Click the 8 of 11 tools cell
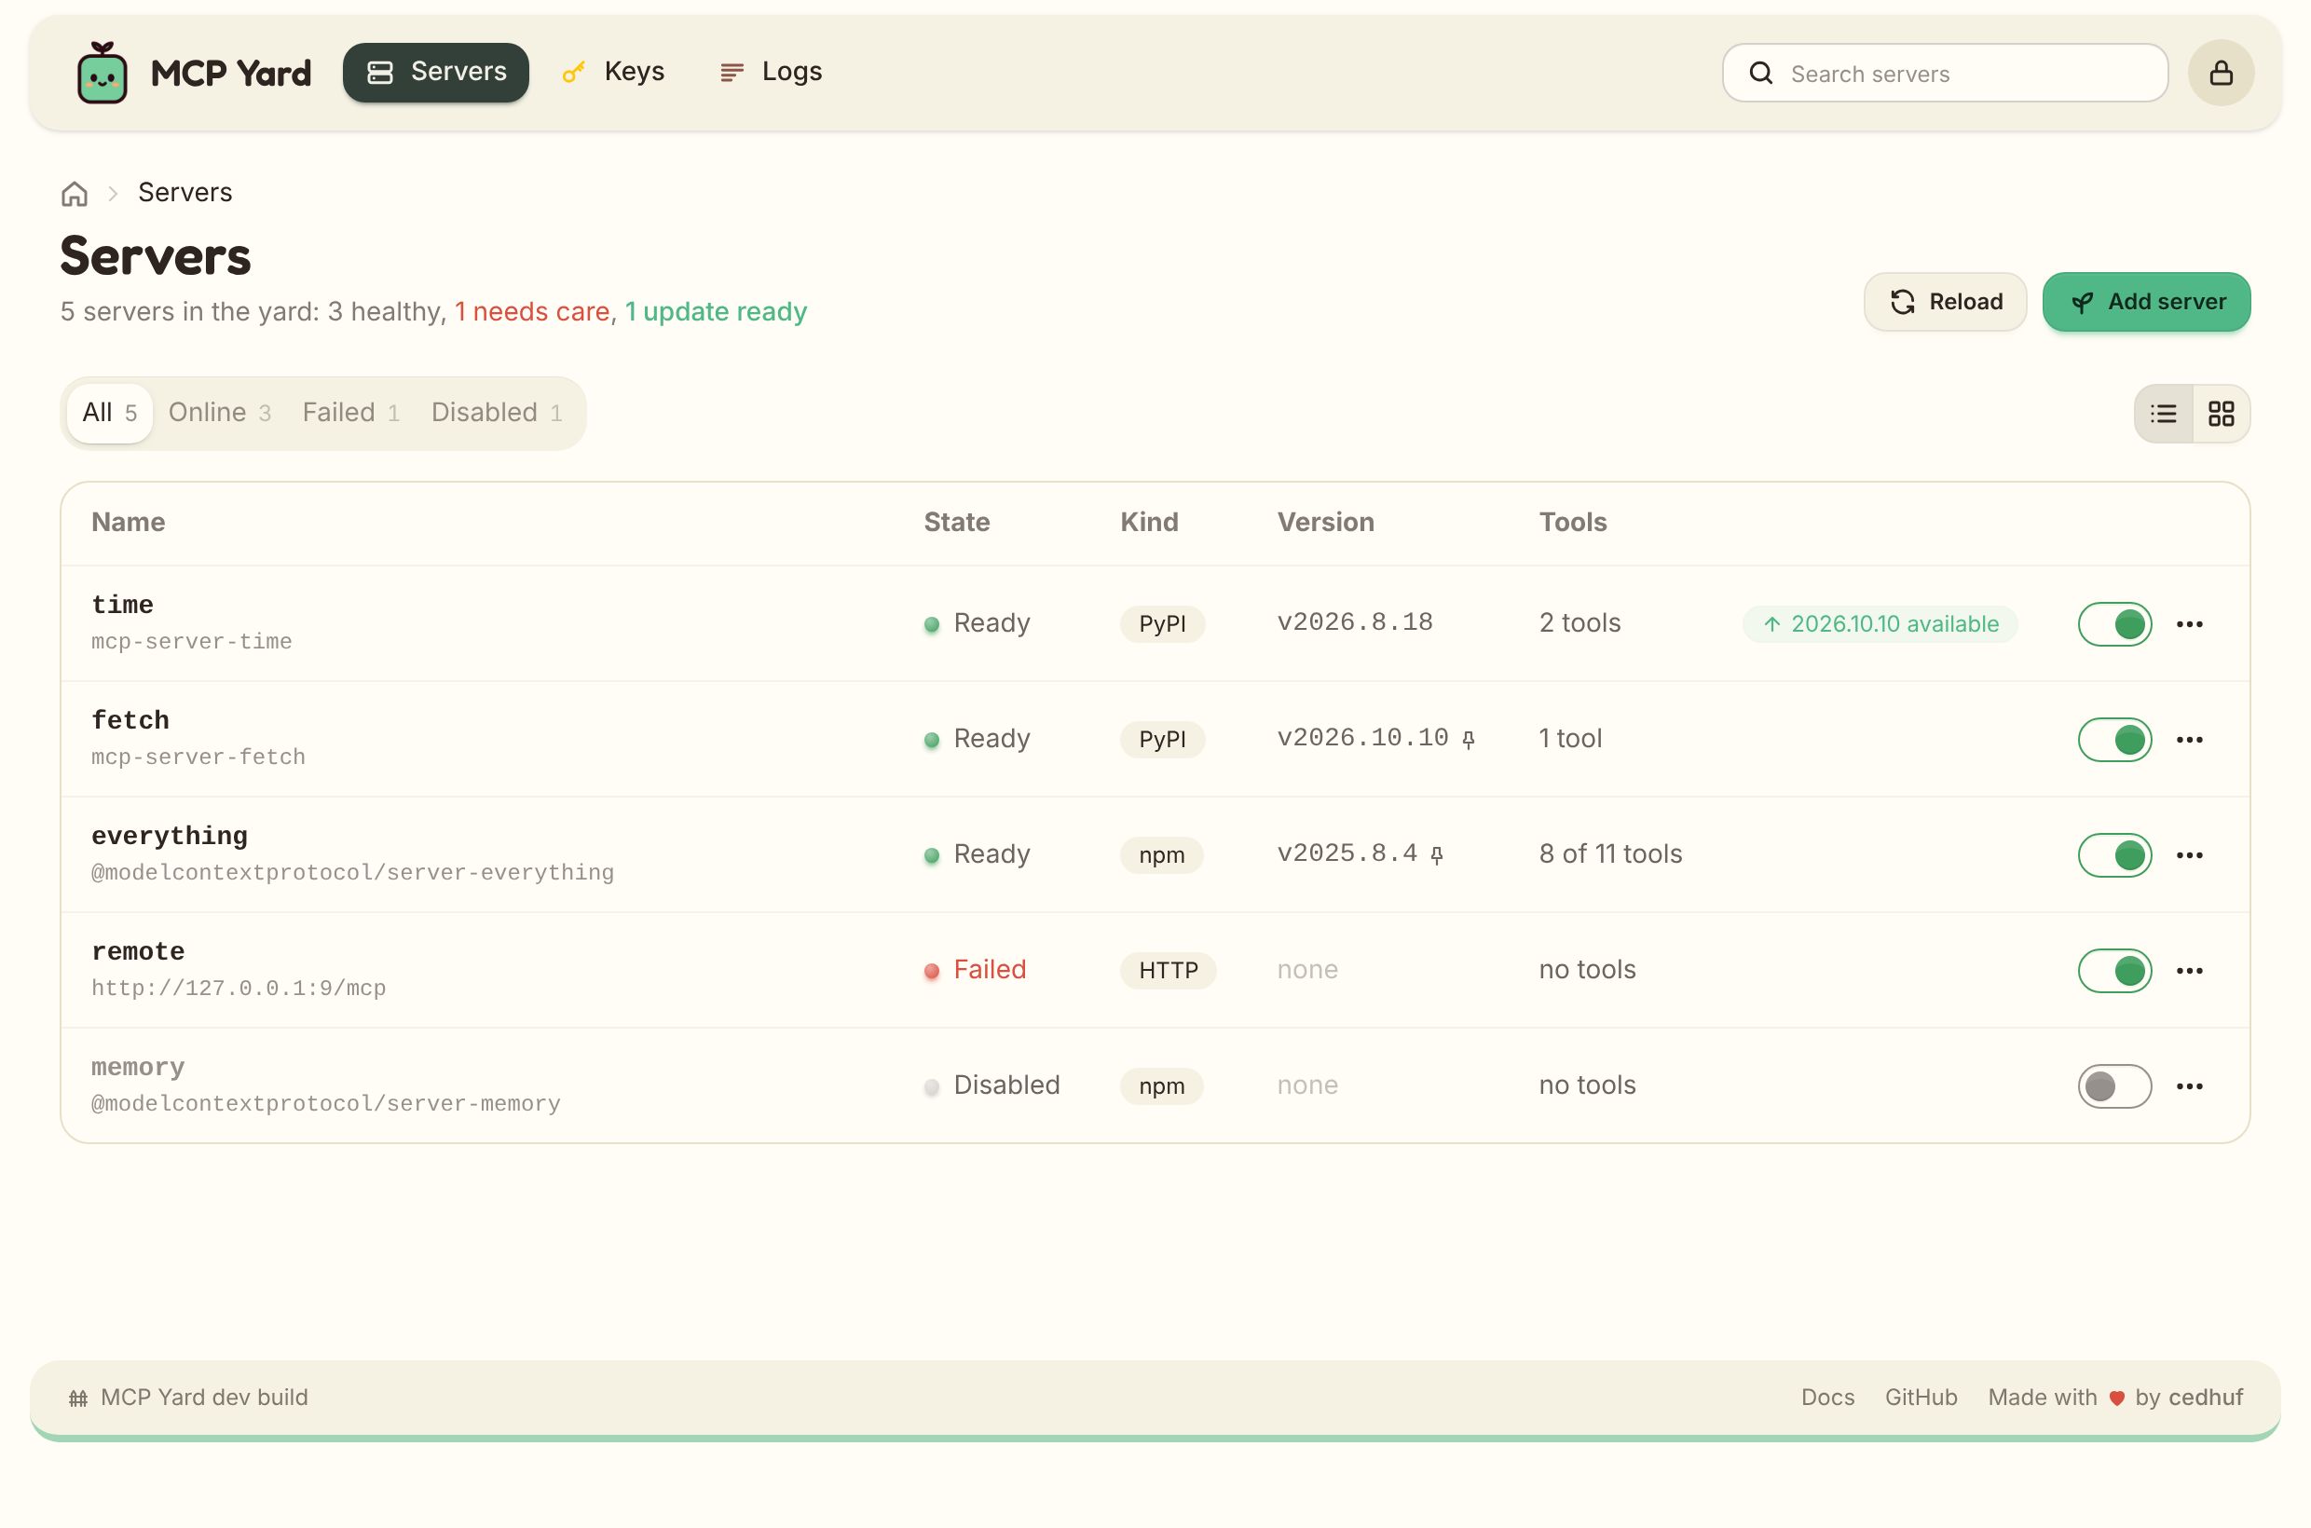 tap(1611, 854)
